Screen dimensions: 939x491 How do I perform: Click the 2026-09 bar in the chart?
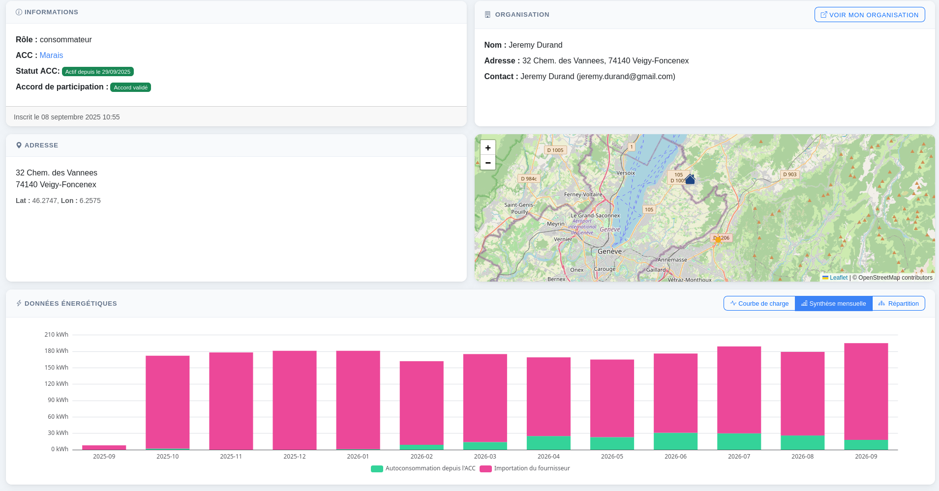[x=866, y=396]
